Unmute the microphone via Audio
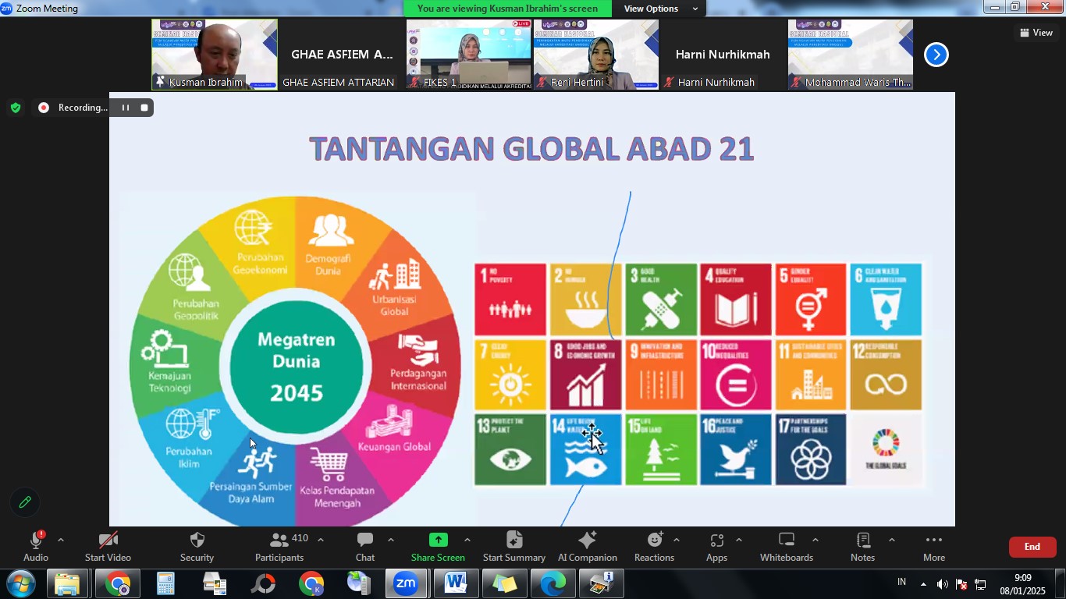Screen dimensions: 1066x599 point(35,547)
